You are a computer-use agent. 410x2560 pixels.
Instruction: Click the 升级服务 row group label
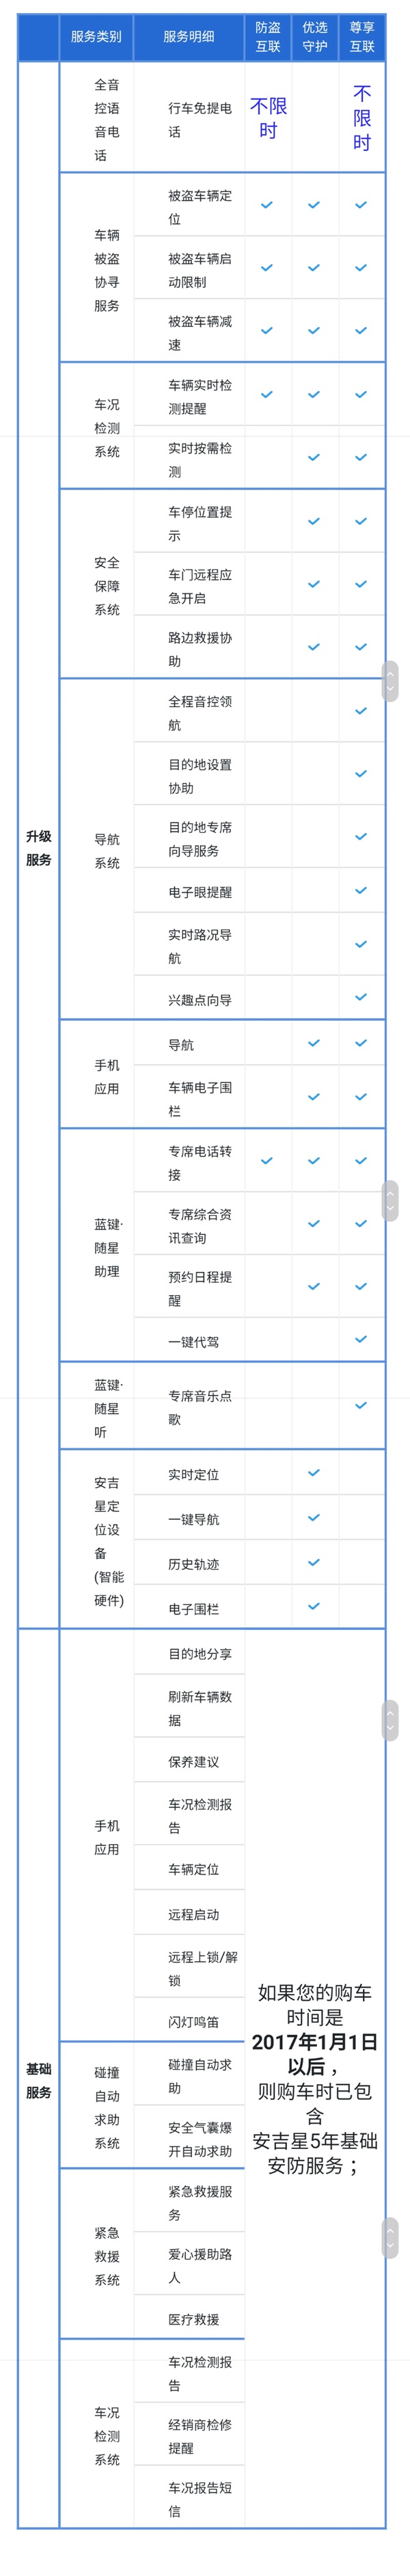point(39,848)
